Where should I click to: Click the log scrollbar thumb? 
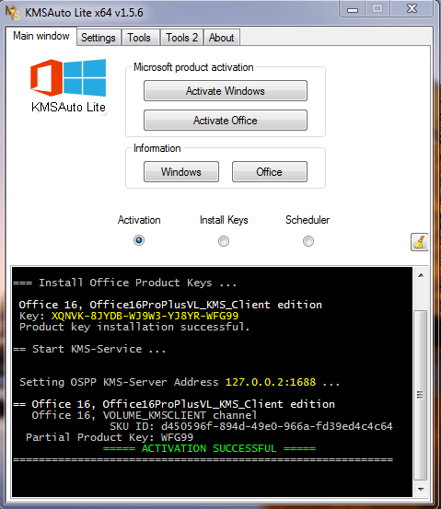(421, 395)
